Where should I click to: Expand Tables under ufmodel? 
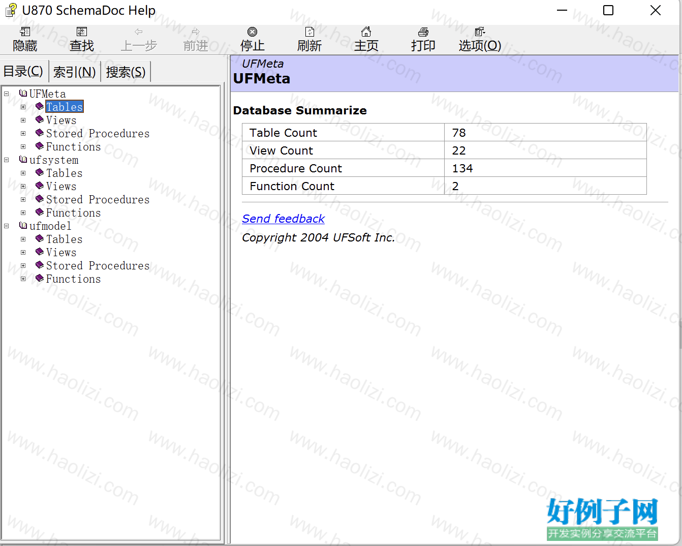pos(23,239)
